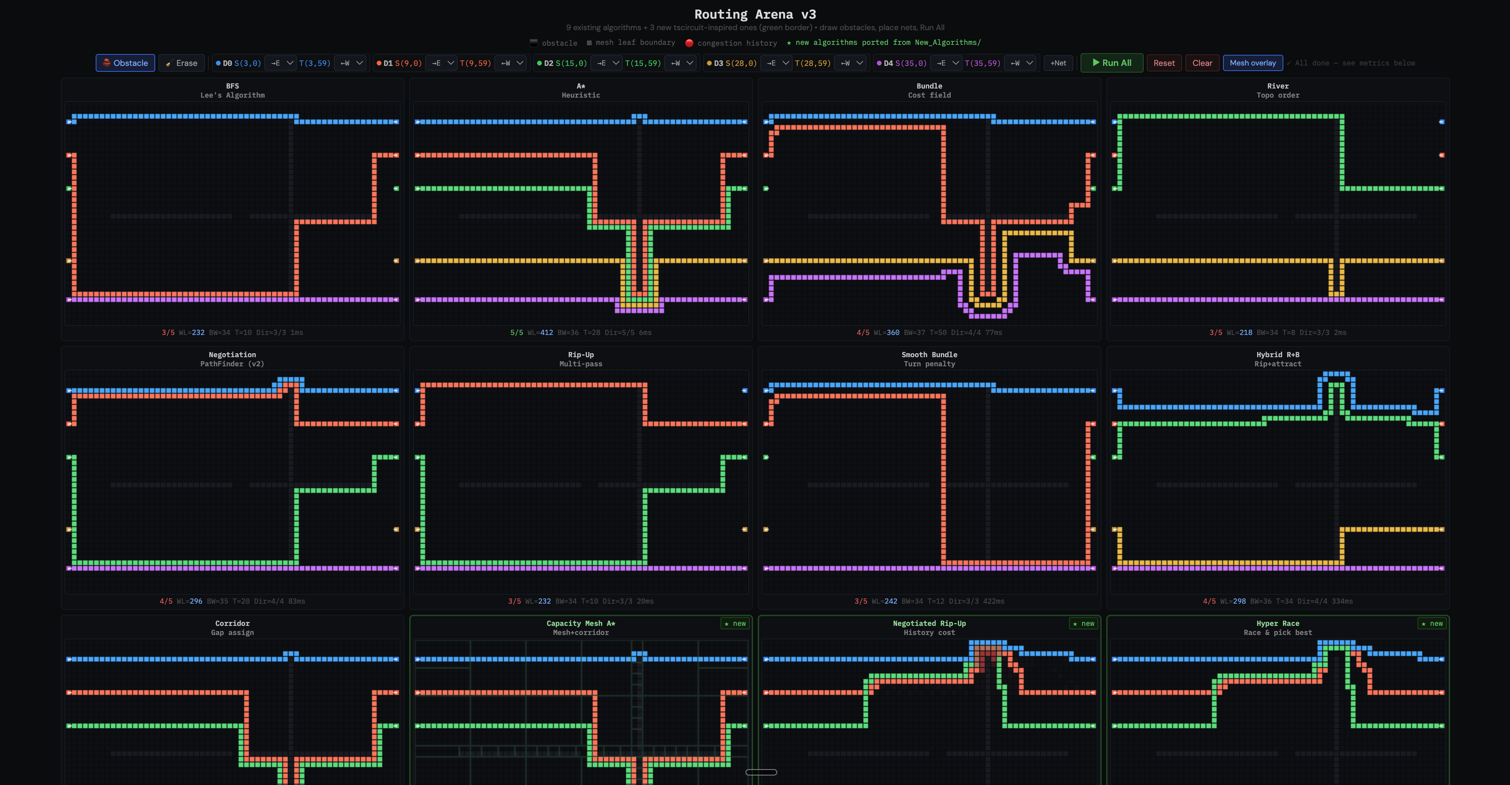Open the D0 source direction dropdown
The image size is (1510, 785).
(x=281, y=63)
